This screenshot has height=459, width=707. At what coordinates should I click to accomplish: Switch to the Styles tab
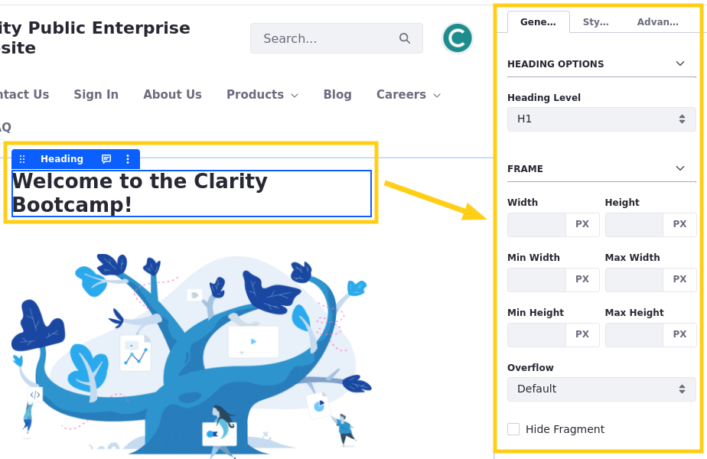point(595,21)
